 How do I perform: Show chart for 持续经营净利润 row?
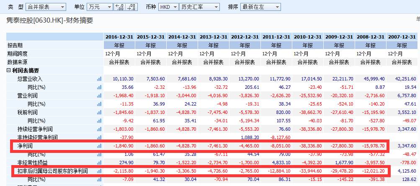[99, 129]
